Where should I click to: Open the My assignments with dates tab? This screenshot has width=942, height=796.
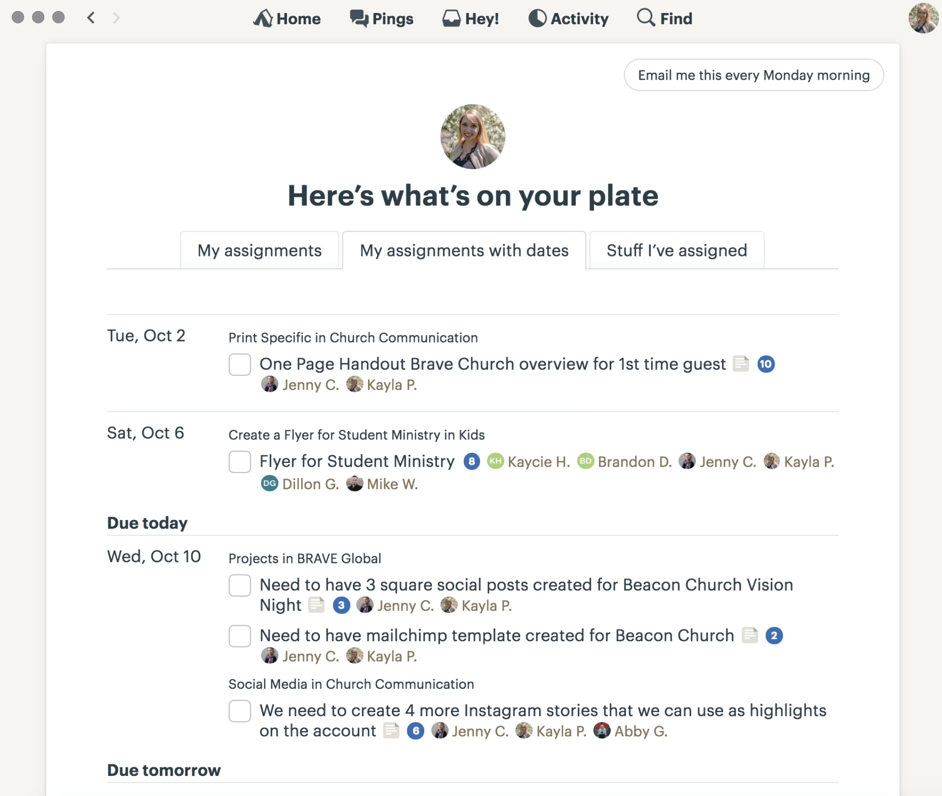(x=463, y=250)
